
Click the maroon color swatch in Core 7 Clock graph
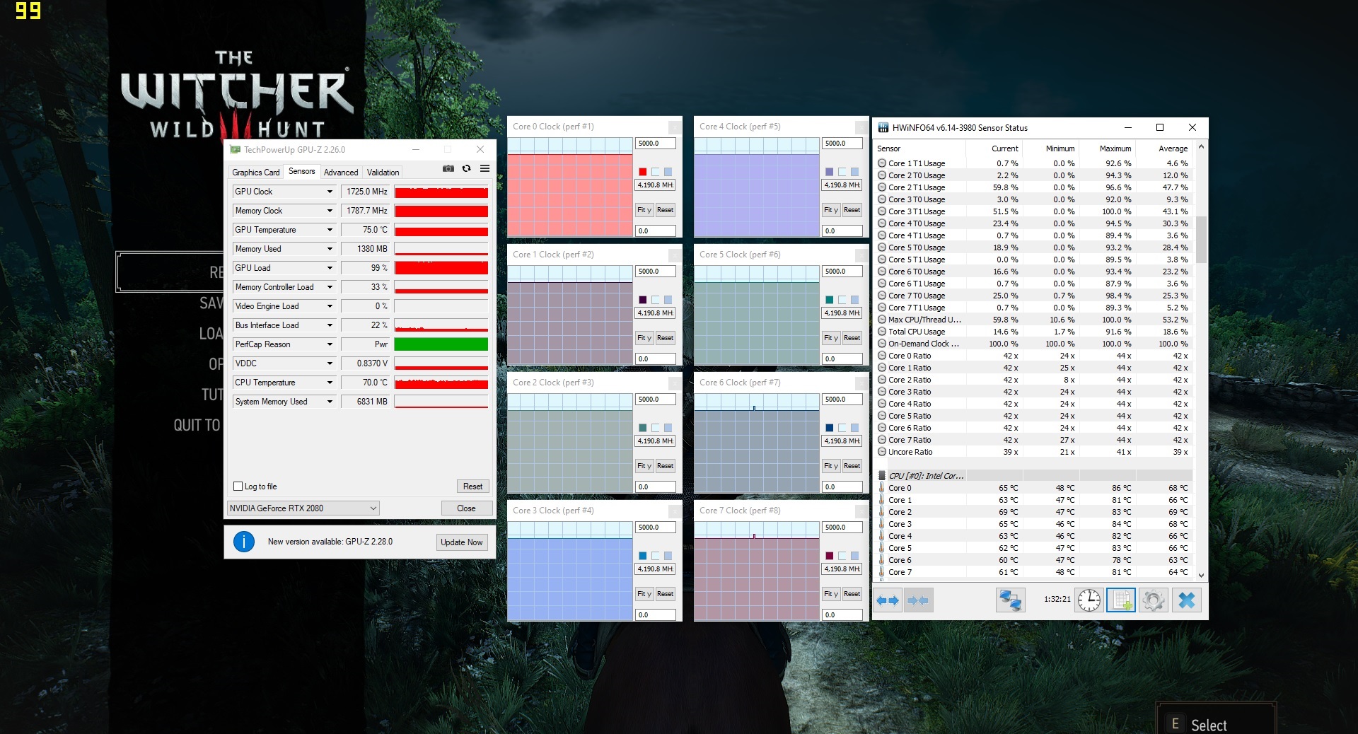pyautogui.click(x=829, y=556)
